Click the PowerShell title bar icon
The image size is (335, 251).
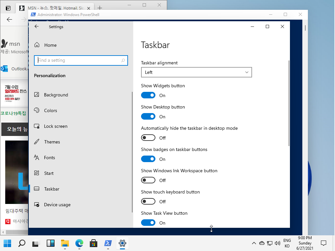pos(33,14)
